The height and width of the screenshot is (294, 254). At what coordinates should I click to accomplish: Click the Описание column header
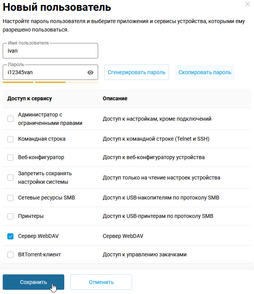pyautogui.click(x=115, y=98)
